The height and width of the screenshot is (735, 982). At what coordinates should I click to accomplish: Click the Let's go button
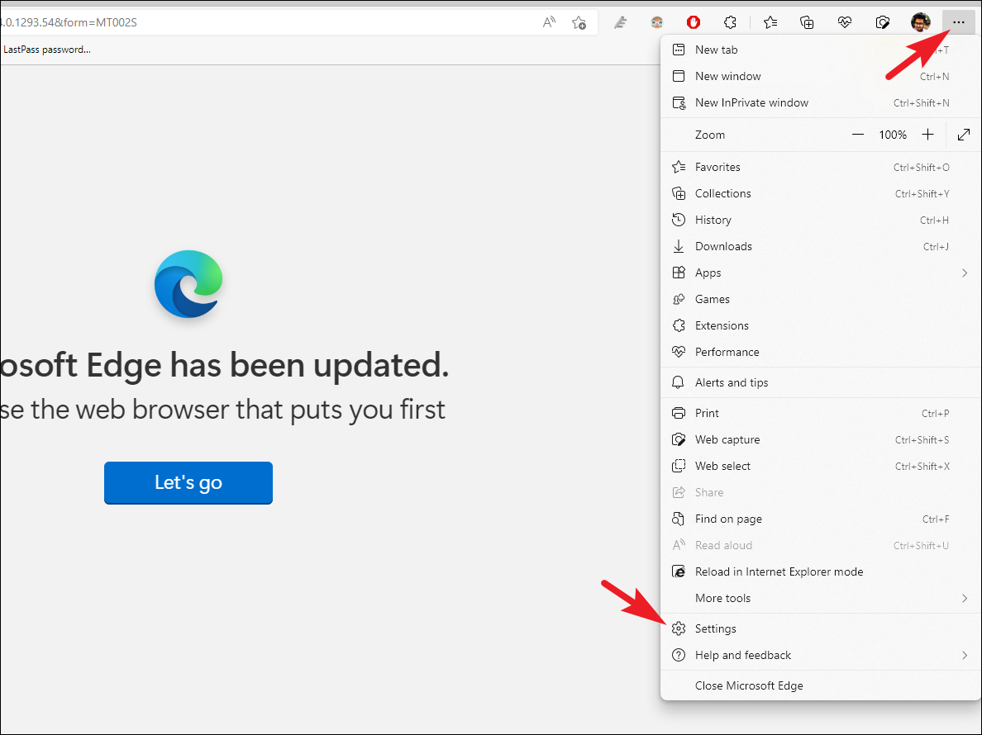(x=188, y=482)
